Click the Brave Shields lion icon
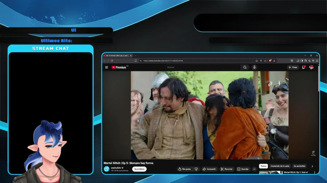Viewport: 327px width, 183px height. tap(270, 61)
